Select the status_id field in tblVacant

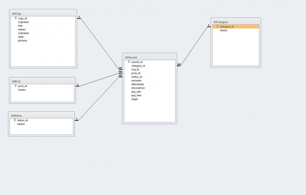click(137, 77)
